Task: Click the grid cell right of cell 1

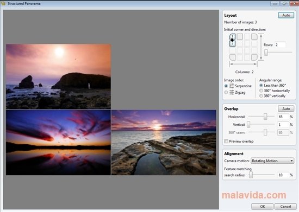Action: (240, 36)
